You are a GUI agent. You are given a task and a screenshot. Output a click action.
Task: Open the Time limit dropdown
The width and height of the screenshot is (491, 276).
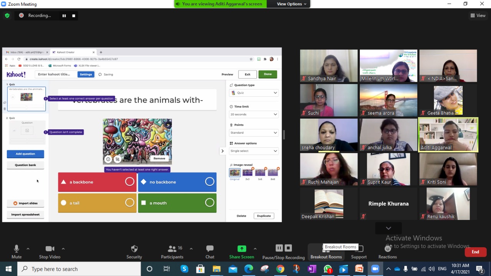point(254,114)
